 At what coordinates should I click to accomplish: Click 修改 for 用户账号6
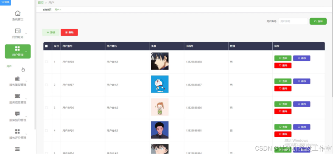tap(302, 104)
